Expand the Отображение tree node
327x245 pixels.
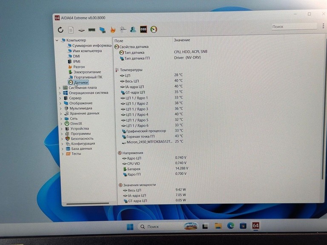pos(60,103)
